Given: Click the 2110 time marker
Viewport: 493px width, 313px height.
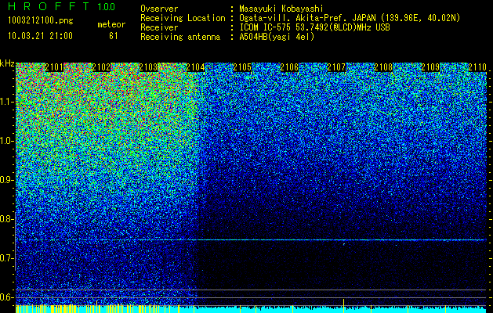Looking at the screenshot, I should (x=477, y=67).
